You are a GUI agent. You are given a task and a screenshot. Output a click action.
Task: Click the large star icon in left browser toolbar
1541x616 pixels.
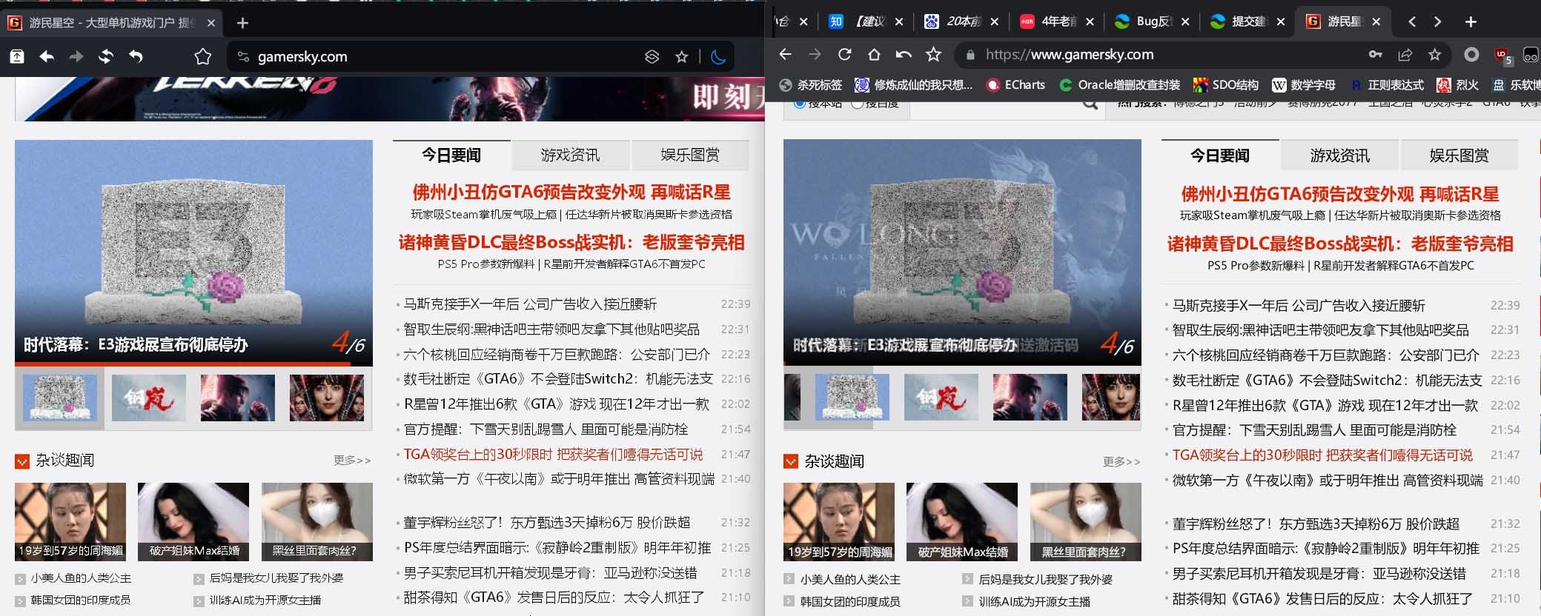[202, 56]
